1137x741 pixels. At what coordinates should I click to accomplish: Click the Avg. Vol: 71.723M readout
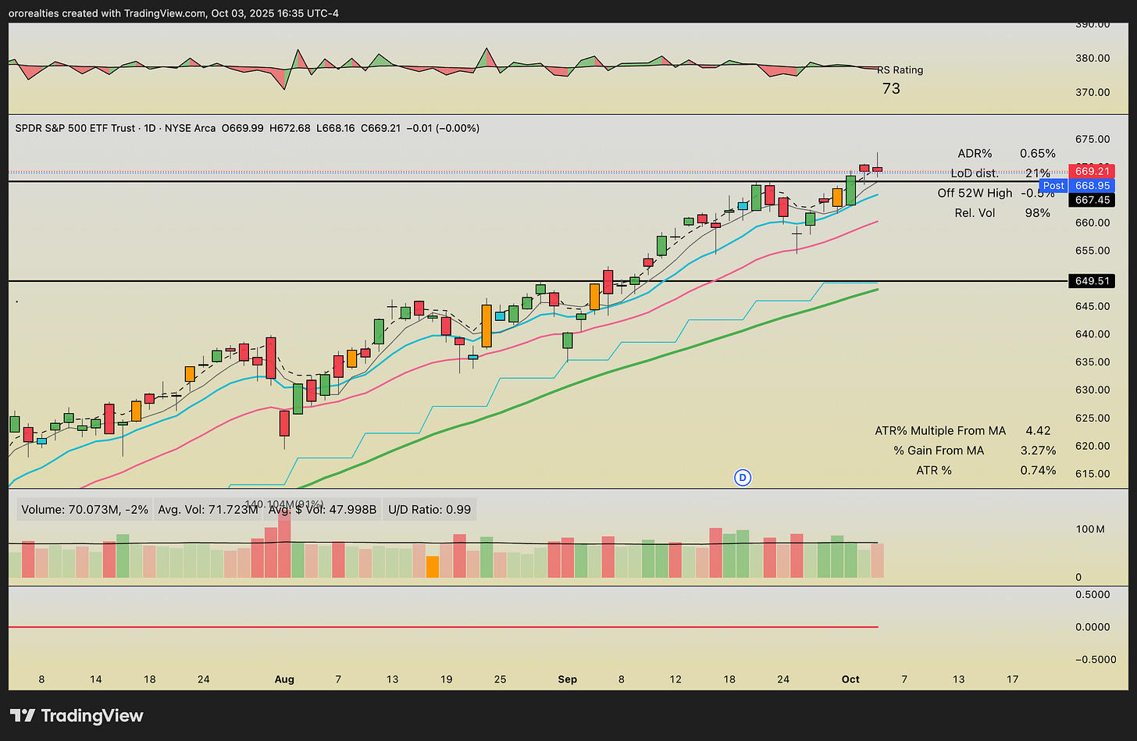208,510
